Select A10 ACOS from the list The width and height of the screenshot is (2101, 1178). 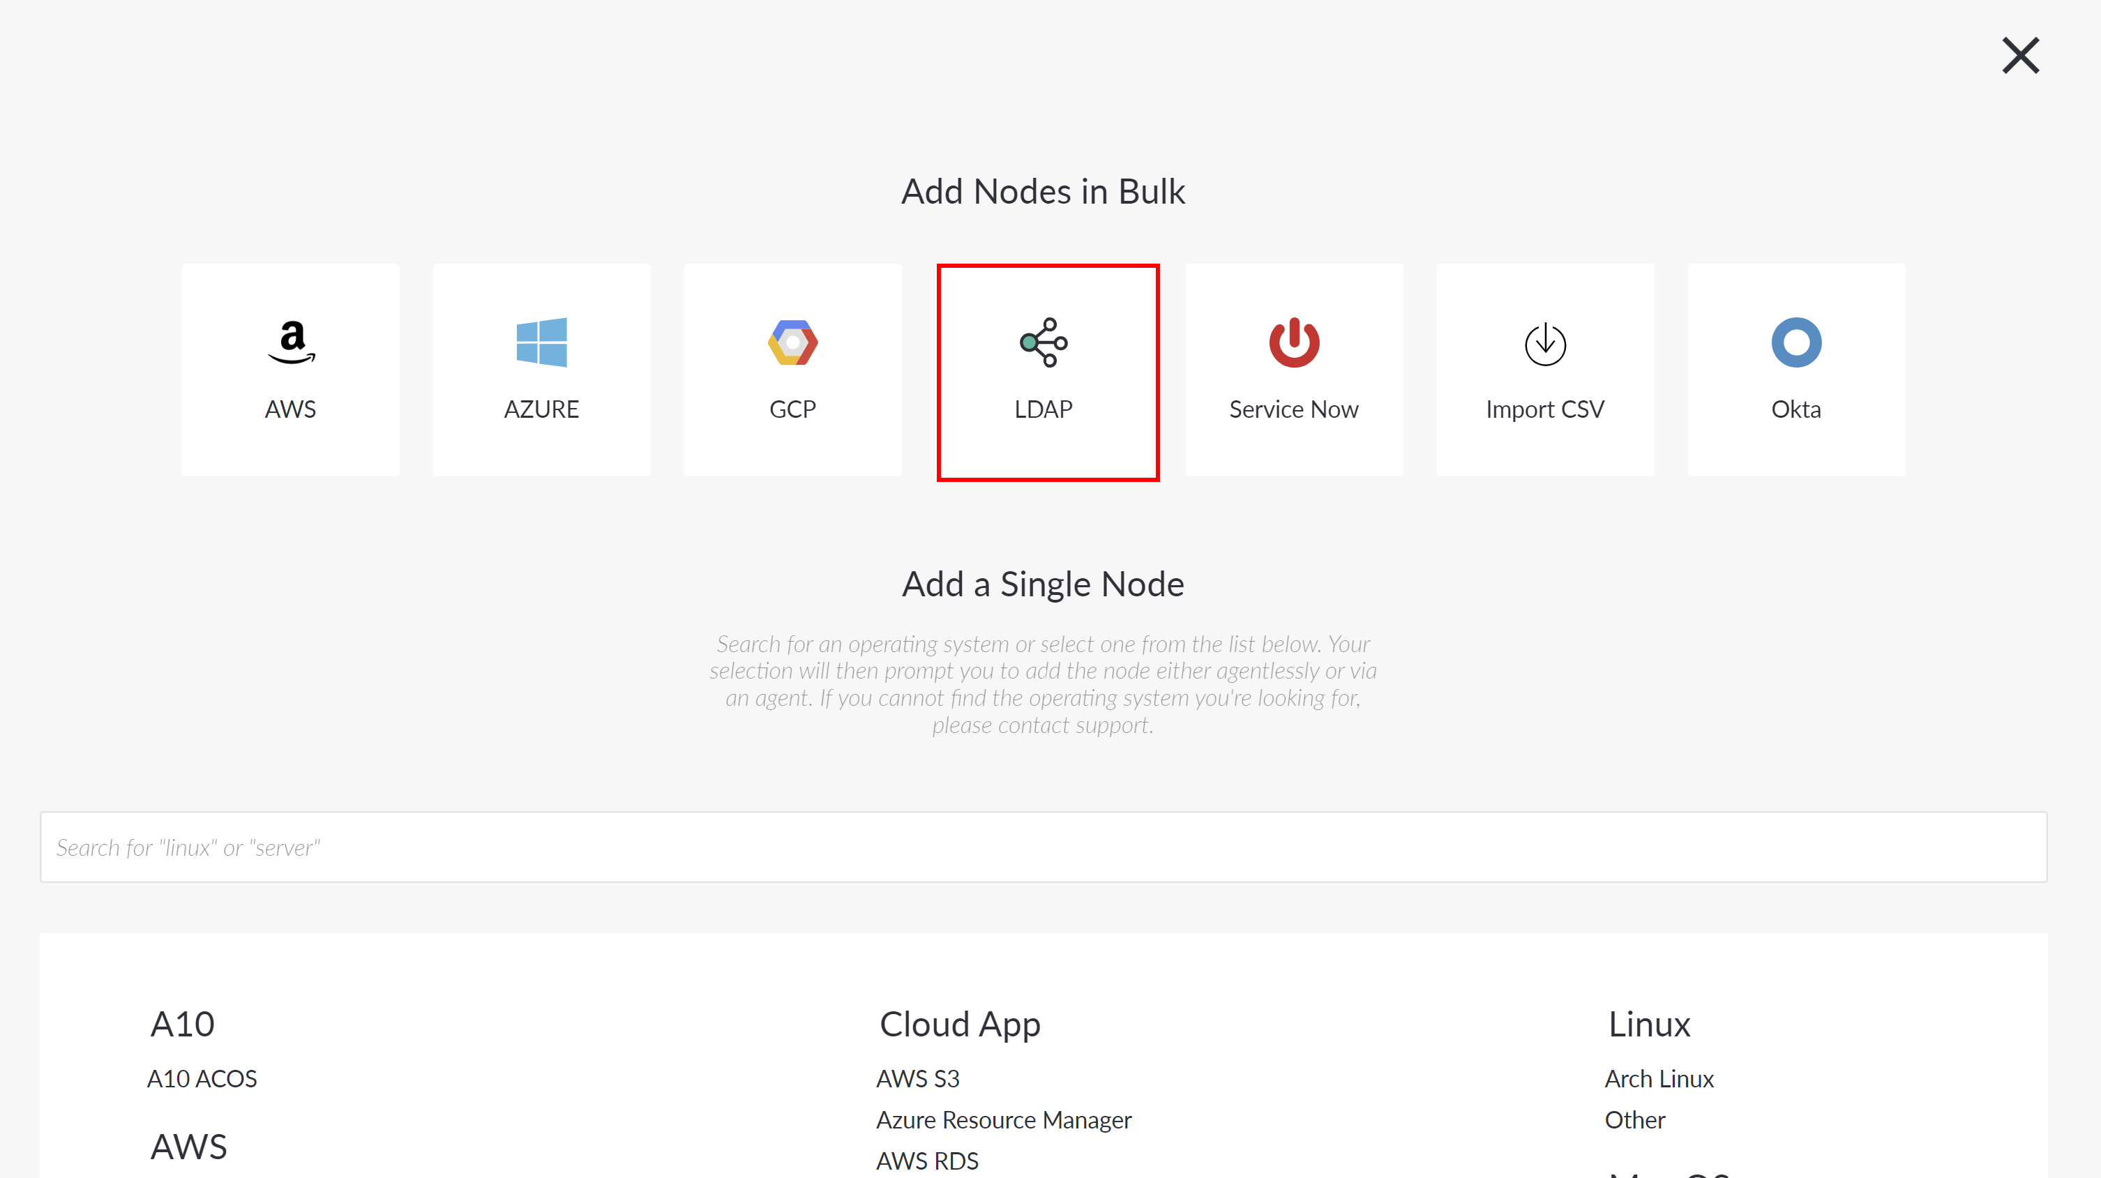point(202,1078)
